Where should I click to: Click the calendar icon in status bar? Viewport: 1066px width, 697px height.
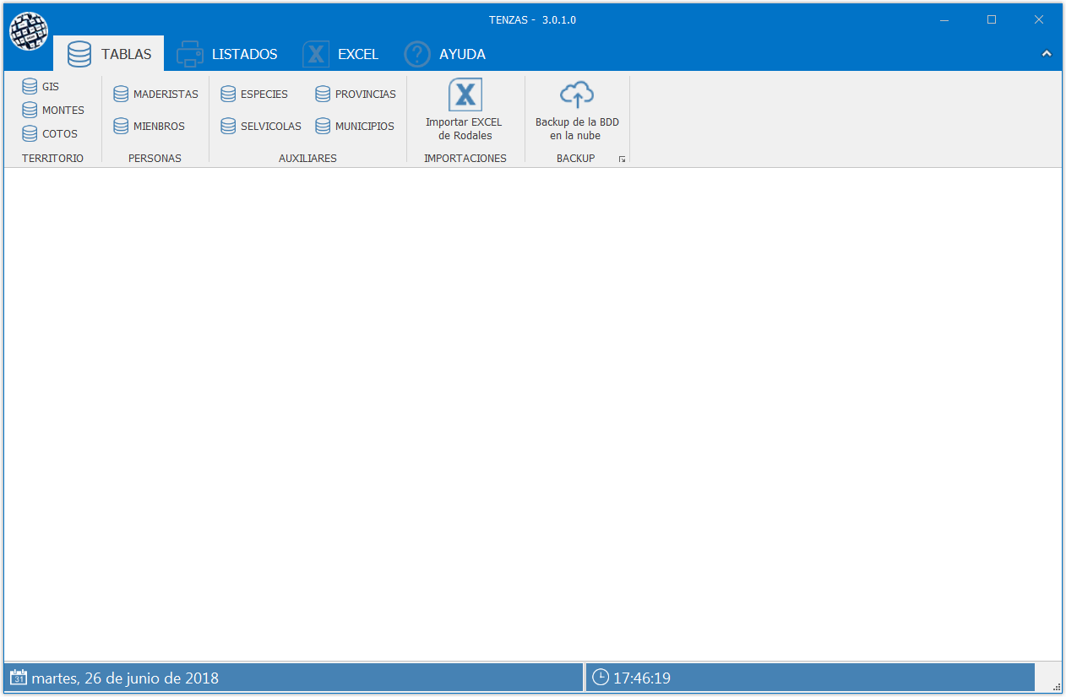click(x=18, y=678)
